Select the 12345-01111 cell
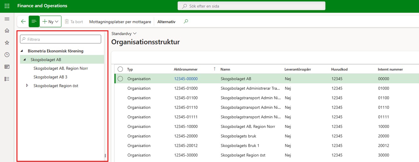The image size is (419, 162). click(x=186, y=117)
